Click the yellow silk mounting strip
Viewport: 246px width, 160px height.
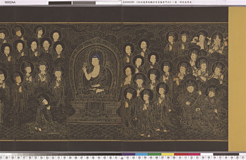[x=237, y=79]
